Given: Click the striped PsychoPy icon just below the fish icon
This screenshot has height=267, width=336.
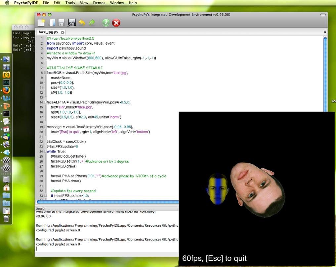Looking at the screenshot, I should pyautogui.click(x=6, y=160).
